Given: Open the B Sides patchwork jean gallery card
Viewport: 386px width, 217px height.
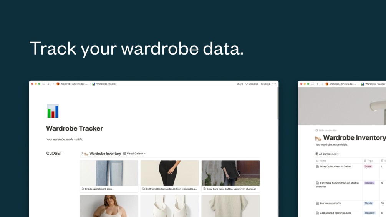Looking at the screenshot, I should pos(109,176).
